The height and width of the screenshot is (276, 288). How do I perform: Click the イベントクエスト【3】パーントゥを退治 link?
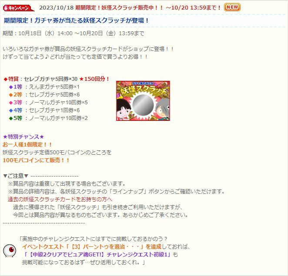click(92, 246)
